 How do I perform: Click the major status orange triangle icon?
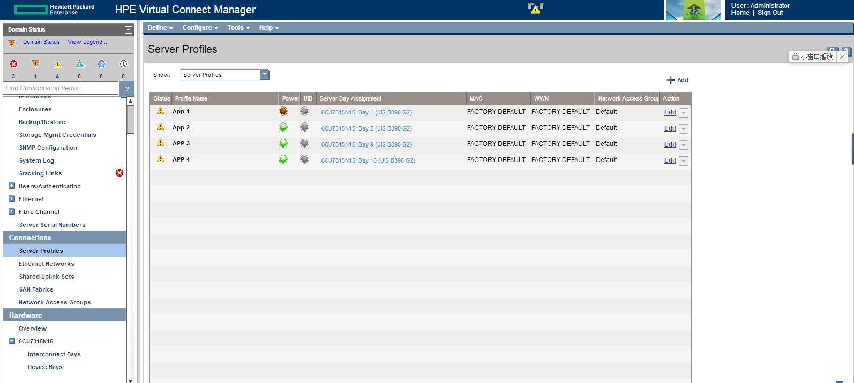[x=35, y=64]
